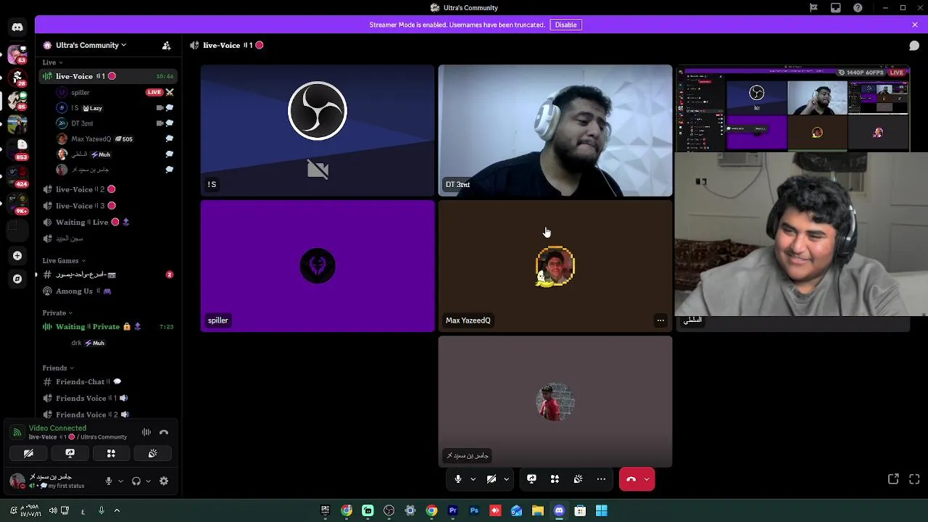
Task: Toggle microphone mute in bottom call controls
Action: pos(458,478)
